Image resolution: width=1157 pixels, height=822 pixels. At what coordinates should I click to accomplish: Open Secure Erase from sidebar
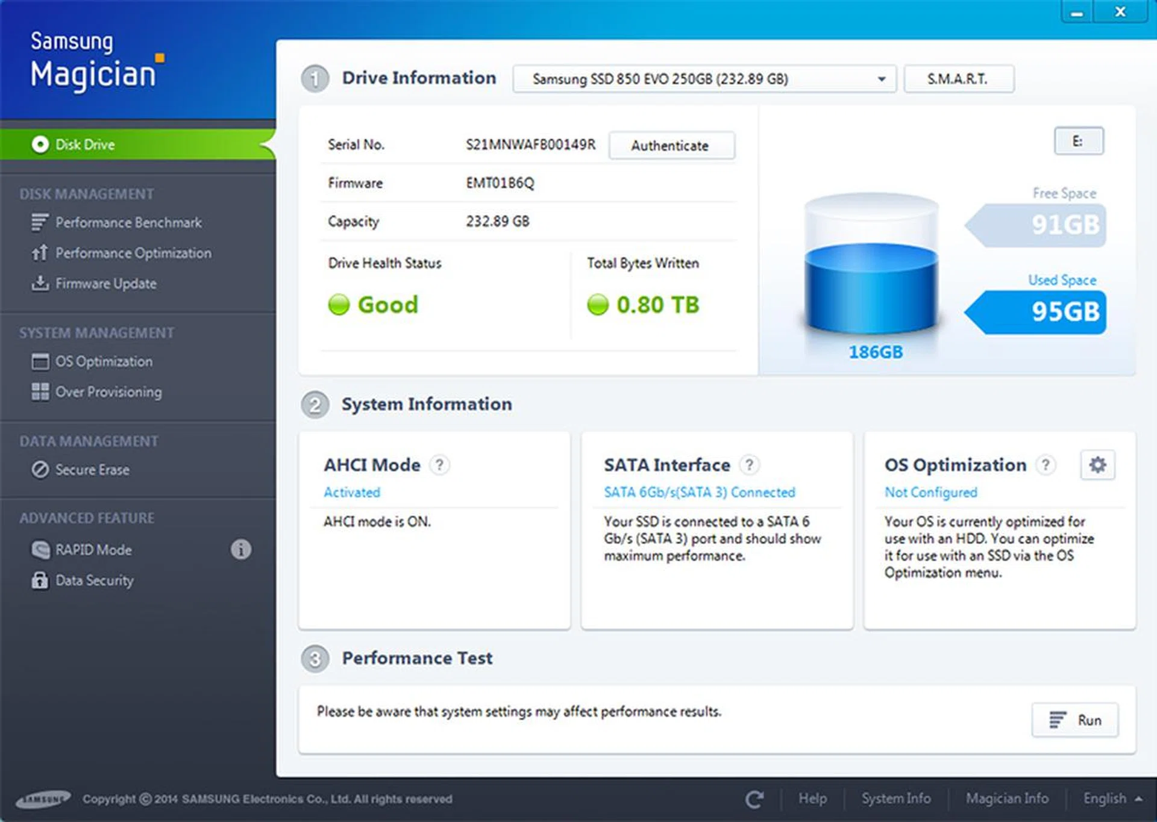[92, 470]
